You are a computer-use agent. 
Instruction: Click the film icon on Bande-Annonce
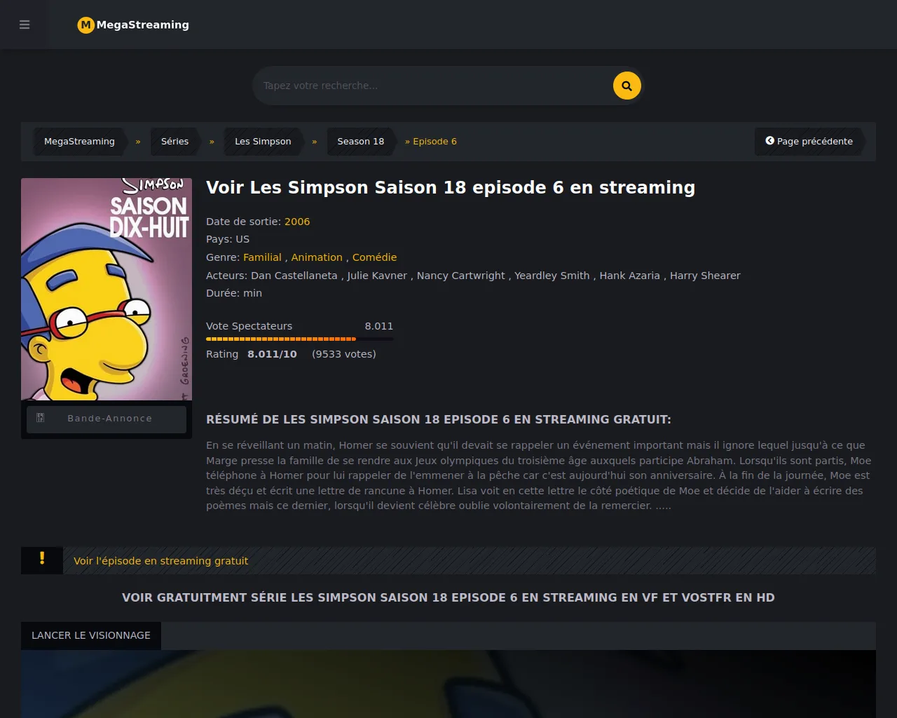click(40, 419)
